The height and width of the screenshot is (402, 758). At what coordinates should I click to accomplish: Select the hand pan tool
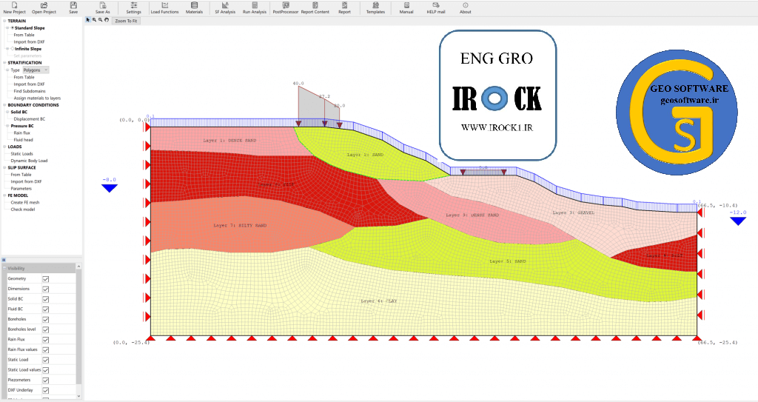click(x=107, y=20)
